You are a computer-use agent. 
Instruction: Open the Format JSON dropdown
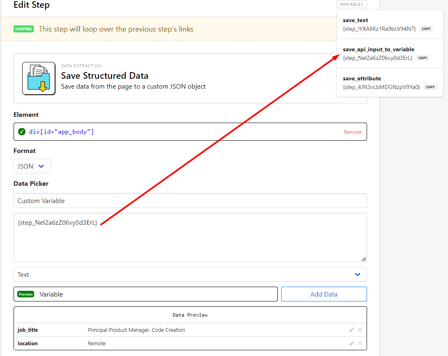pyautogui.click(x=32, y=166)
